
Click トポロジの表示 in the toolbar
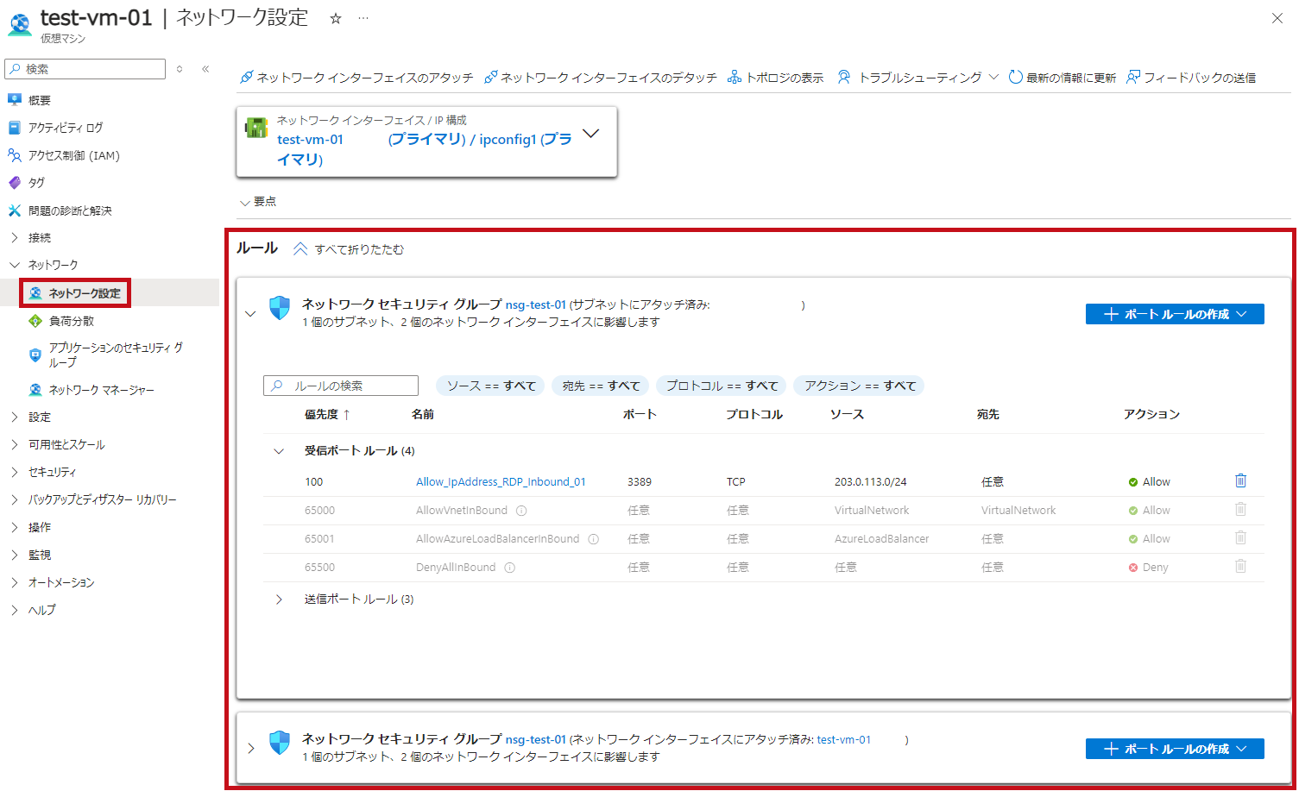(776, 78)
